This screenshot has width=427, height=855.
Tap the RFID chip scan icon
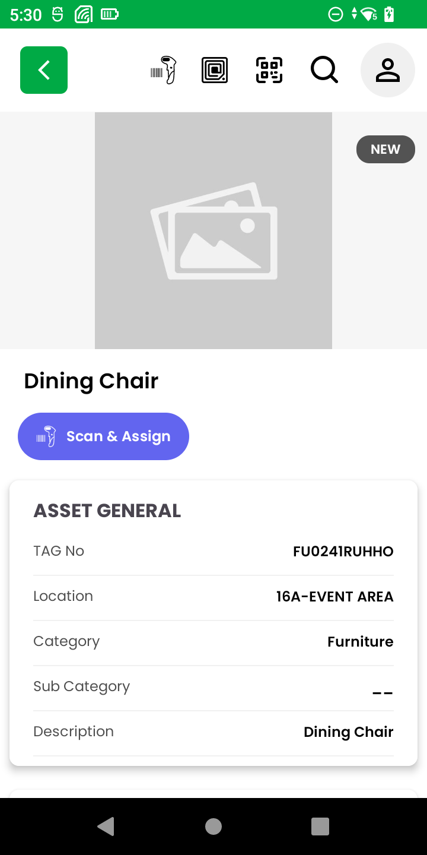(x=215, y=70)
